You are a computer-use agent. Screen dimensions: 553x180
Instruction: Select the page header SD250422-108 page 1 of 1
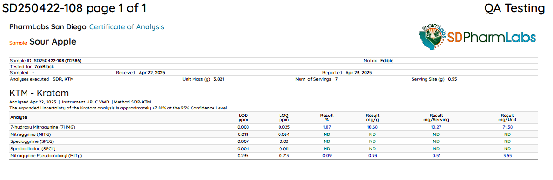pyautogui.click(x=74, y=8)
